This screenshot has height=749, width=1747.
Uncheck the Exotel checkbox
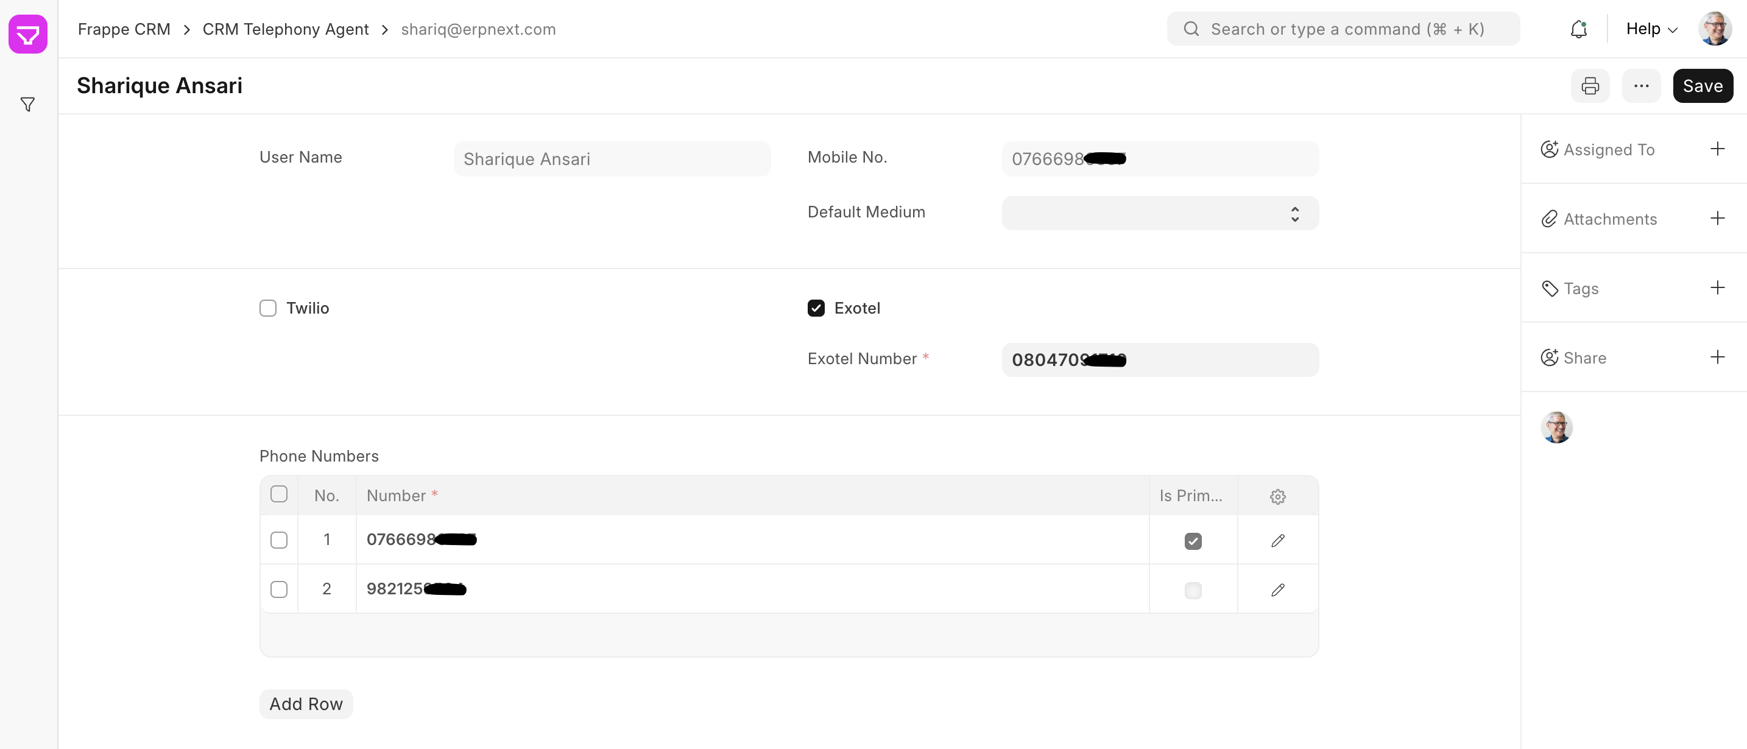(x=816, y=308)
